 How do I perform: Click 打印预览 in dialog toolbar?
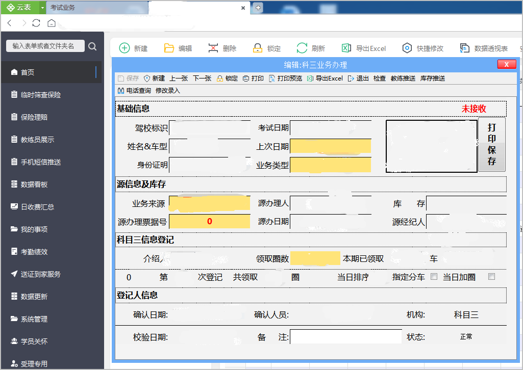[x=286, y=78]
